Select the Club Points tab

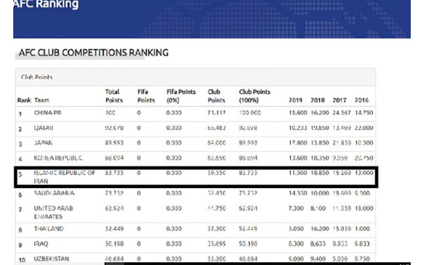(37, 77)
